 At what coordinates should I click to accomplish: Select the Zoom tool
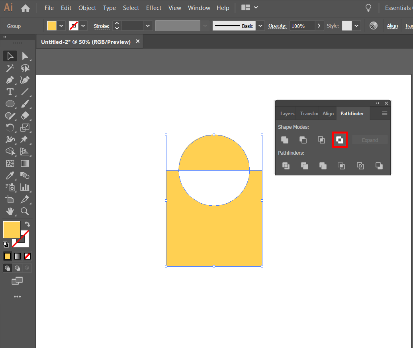[x=25, y=211]
